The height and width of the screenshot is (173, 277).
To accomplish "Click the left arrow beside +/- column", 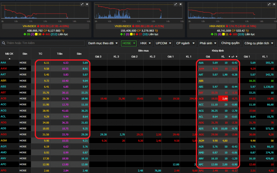I will click(229, 56).
